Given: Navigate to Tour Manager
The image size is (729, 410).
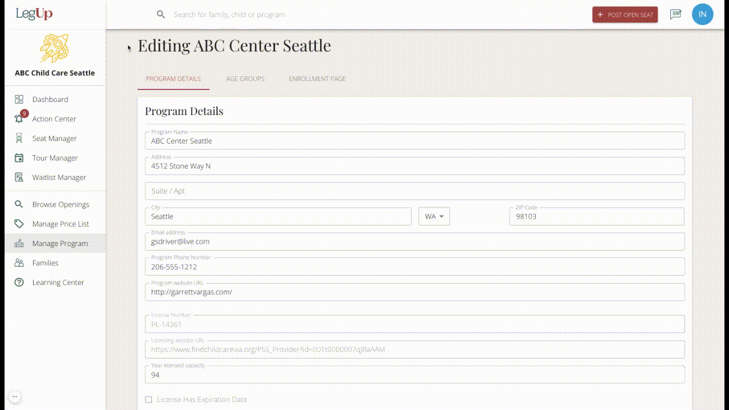Looking at the screenshot, I should pyautogui.click(x=55, y=158).
